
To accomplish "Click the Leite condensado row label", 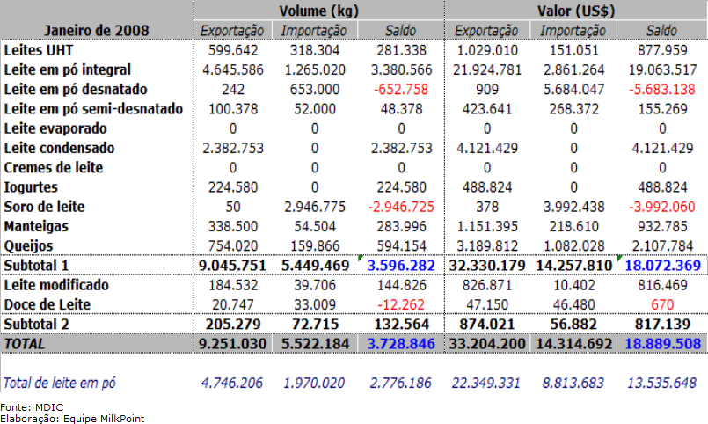I will click(x=59, y=148).
